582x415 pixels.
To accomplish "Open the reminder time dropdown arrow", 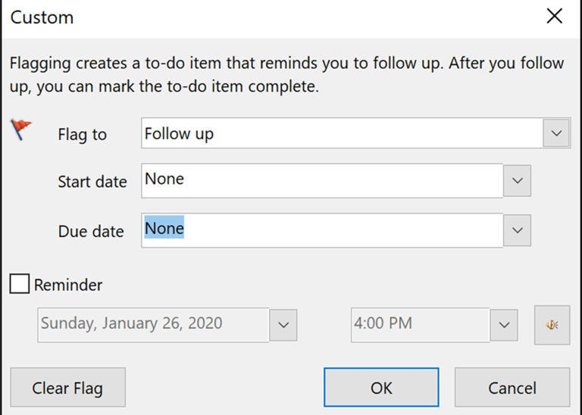I will [503, 325].
